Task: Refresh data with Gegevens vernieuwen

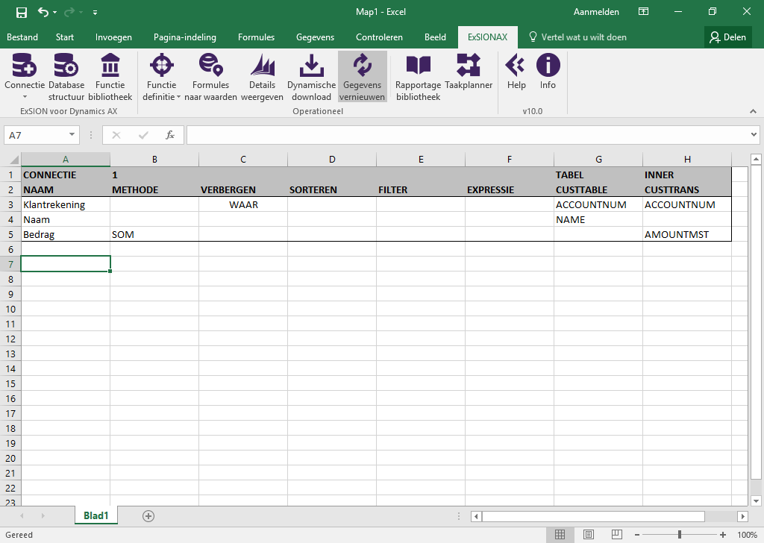Action: tap(363, 77)
